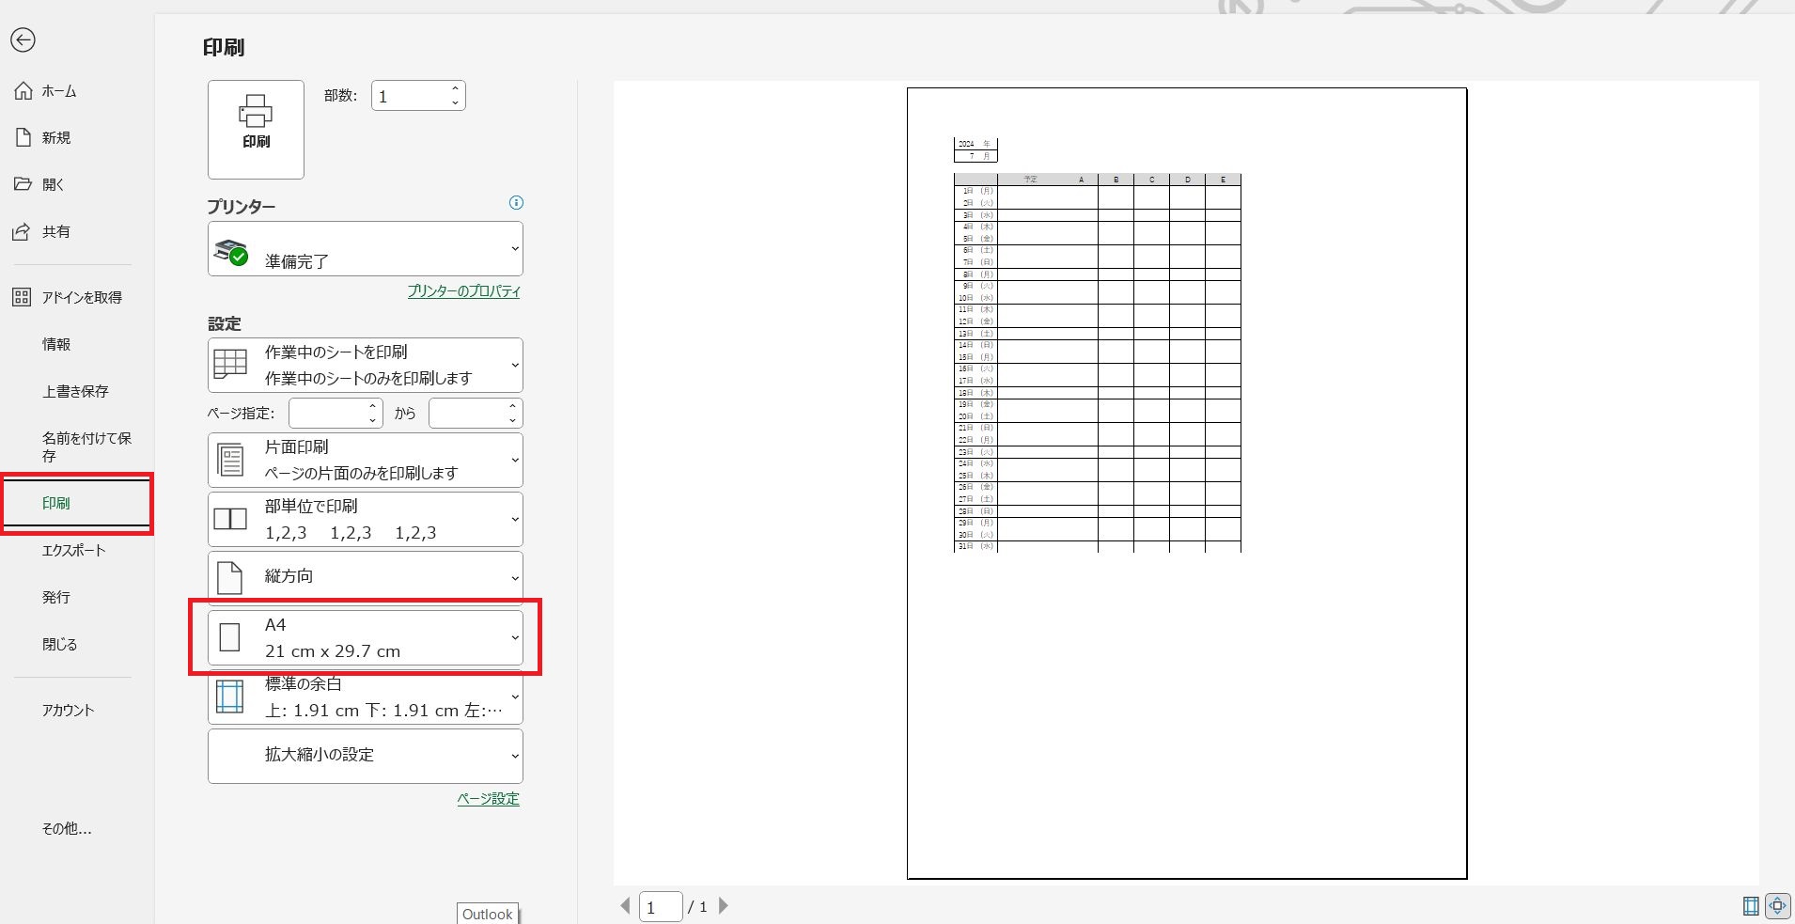The image size is (1795, 924).
Task: Open the A4 paper size dropdown
Action: point(365,637)
